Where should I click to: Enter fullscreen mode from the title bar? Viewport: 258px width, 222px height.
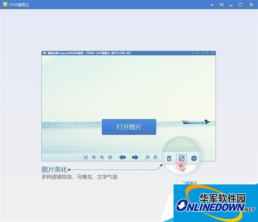click(x=221, y=5)
